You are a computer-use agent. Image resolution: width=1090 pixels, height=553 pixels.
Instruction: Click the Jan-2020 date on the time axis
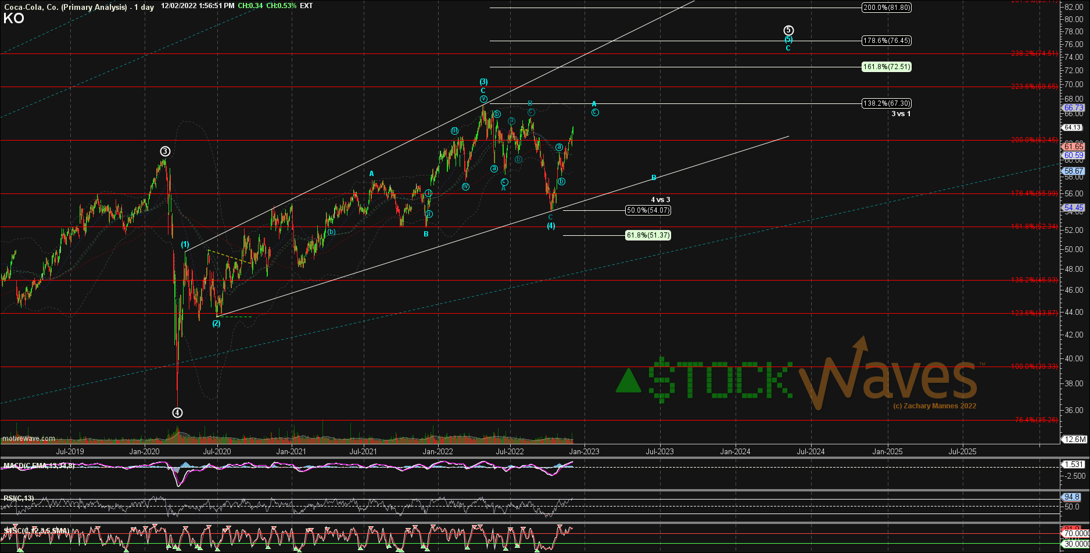click(145, 451)
